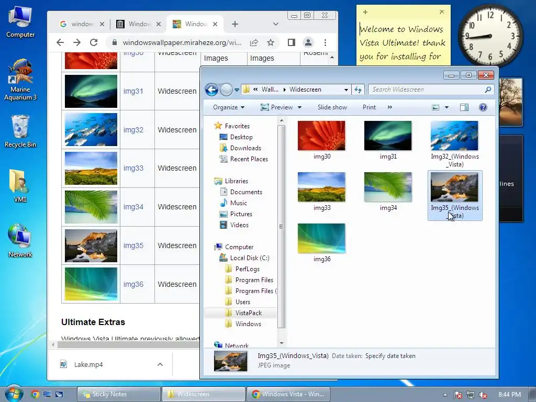Click the muted volume tray icon
The height and width of the screenshot is (402, 536).
[x=483, y=395]
